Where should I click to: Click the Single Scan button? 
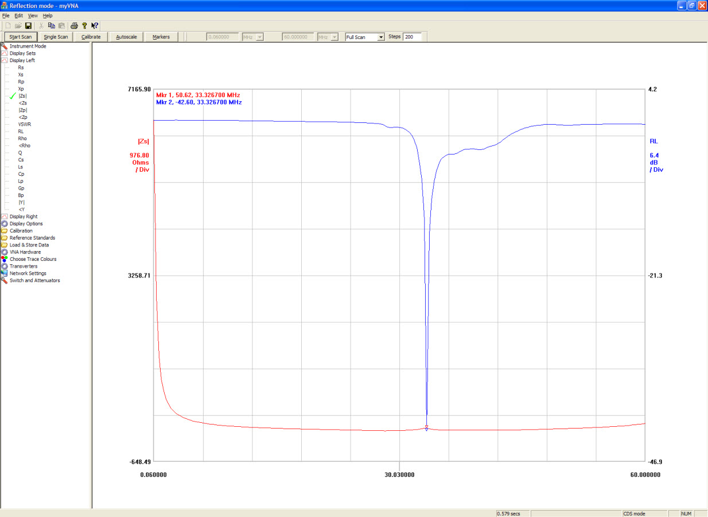(56, 37)
